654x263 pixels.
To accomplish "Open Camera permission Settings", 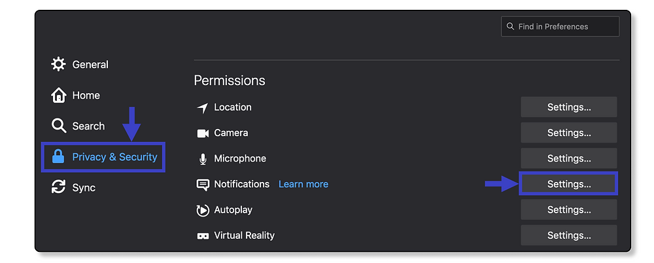I will click(x=569, y=133).
